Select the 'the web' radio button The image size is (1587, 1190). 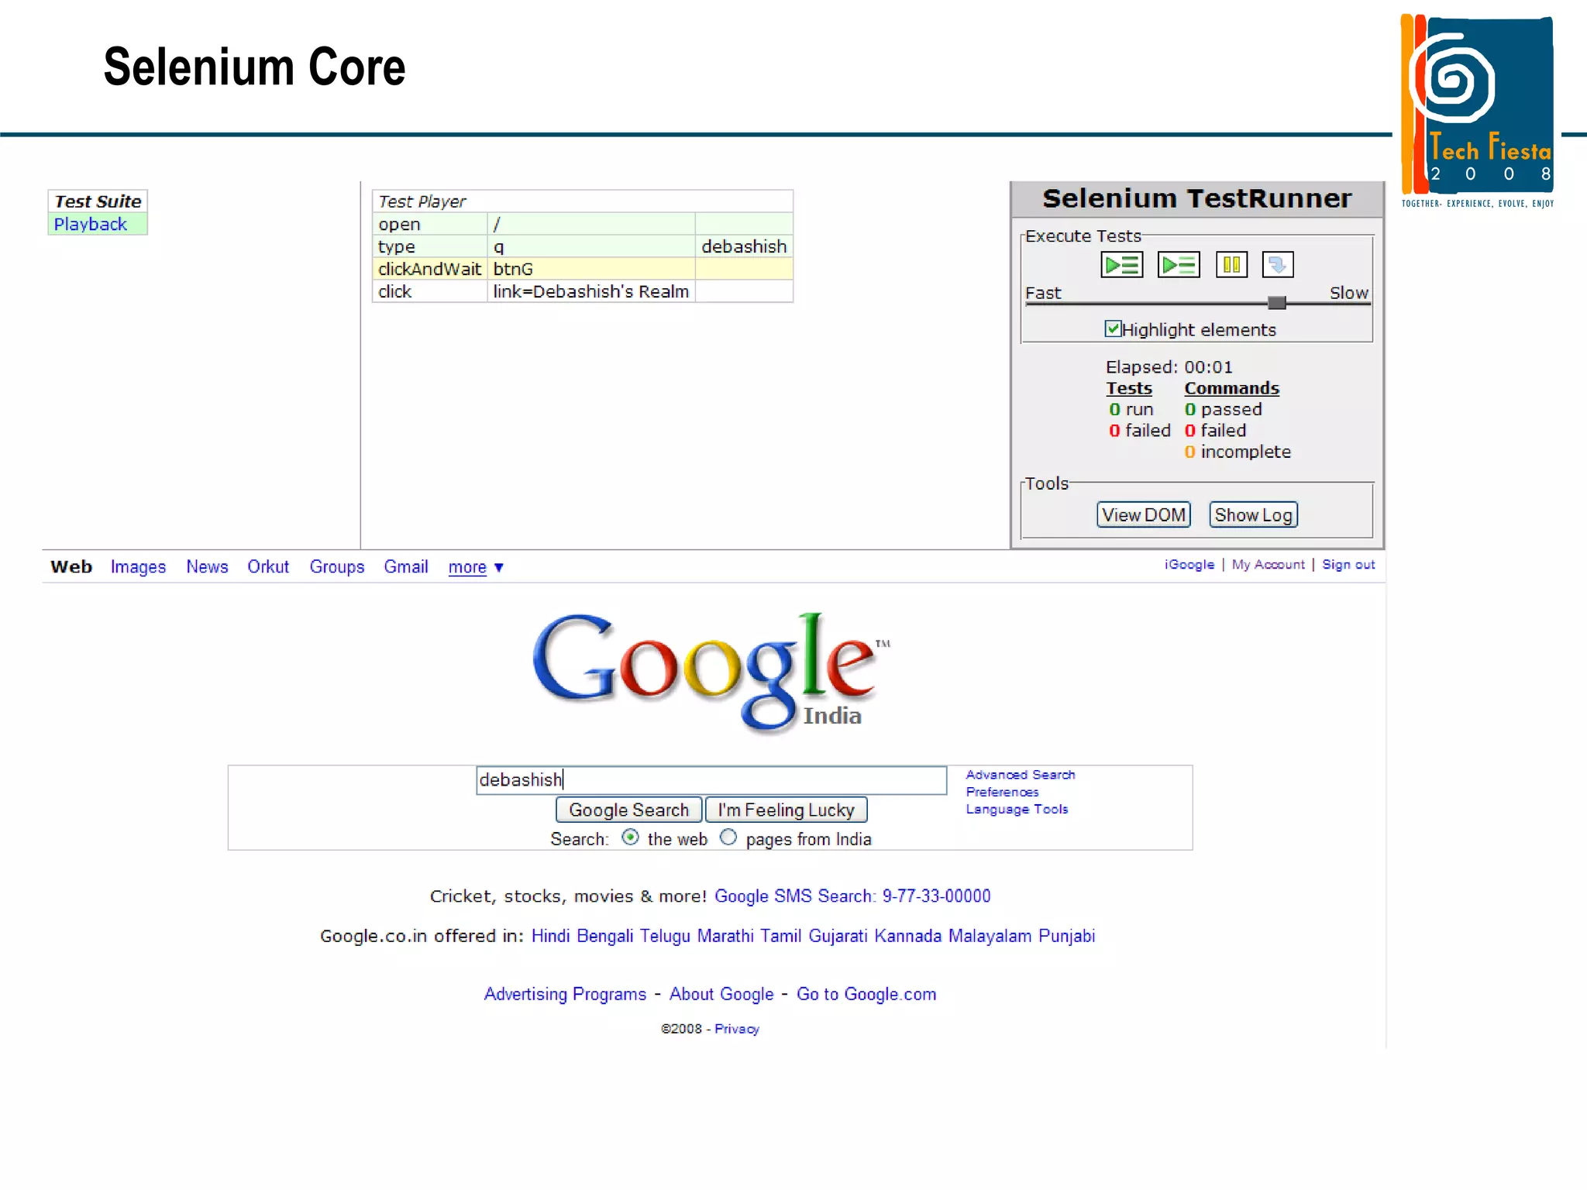[x=630, y=837]
